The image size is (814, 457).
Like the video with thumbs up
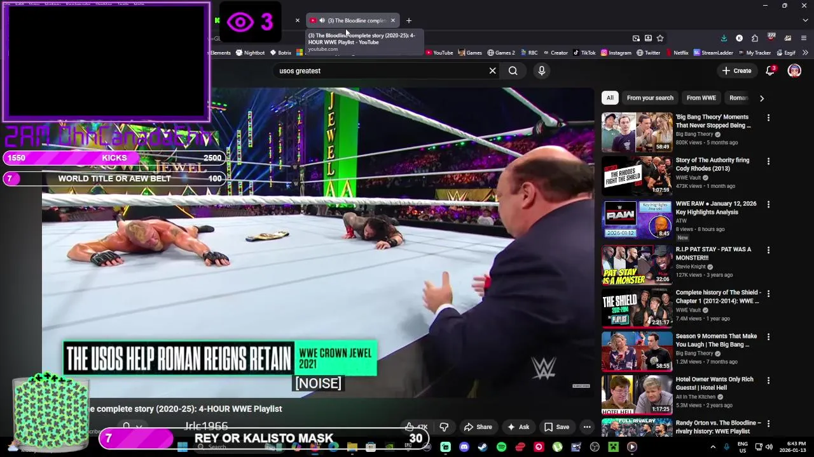point(417,427)
